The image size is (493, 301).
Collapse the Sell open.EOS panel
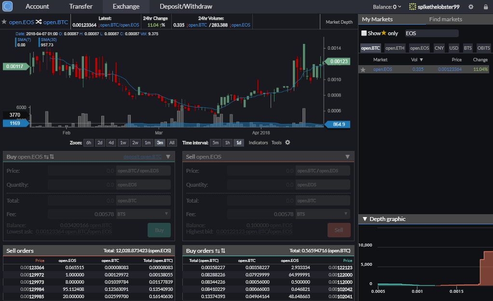(347, 157)
